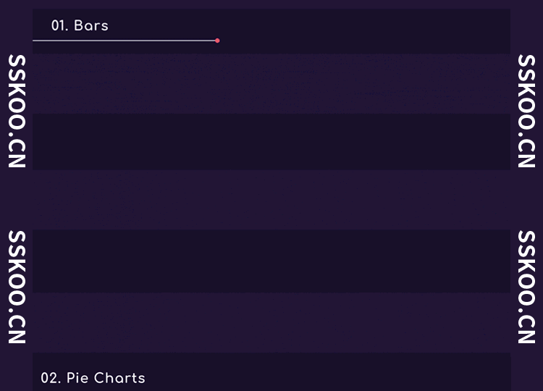This screenshot has width=543, height=391.
Task: Click the empty dark panel below the Bars header
Action: click(x=271, y=142)
